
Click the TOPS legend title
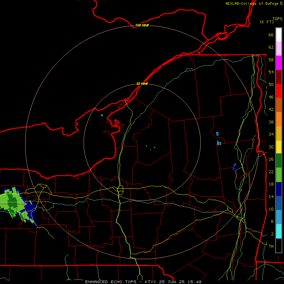click(277, 19)
